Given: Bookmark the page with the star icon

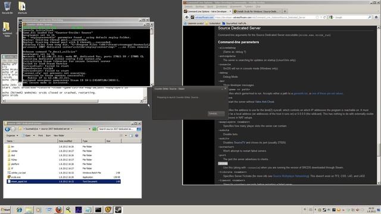Looking at the screenshot, I should pos(317,17).
